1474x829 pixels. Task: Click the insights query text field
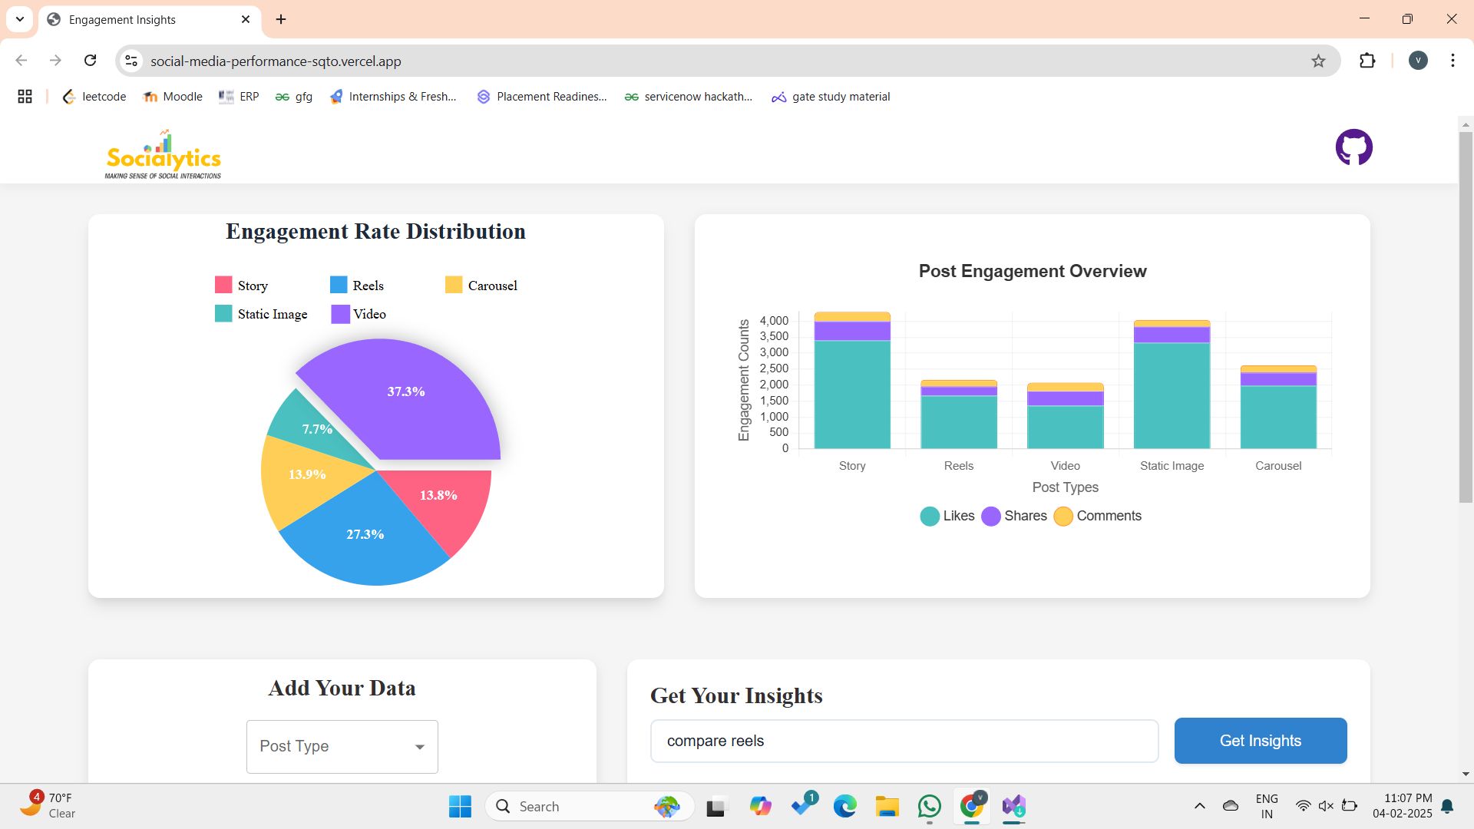[x=904, y=741]
